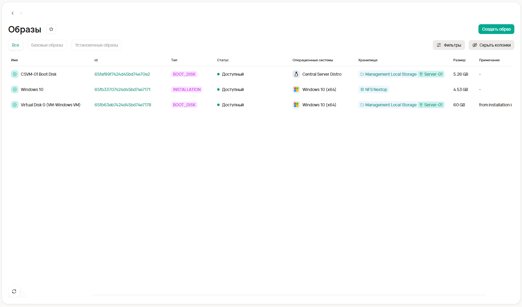Switch to the Установочные образы tab
Viewport: 522px width, 307px height.
click(x=96, y=45)
